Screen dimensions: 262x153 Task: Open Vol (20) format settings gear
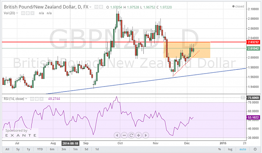click(28, 13)
